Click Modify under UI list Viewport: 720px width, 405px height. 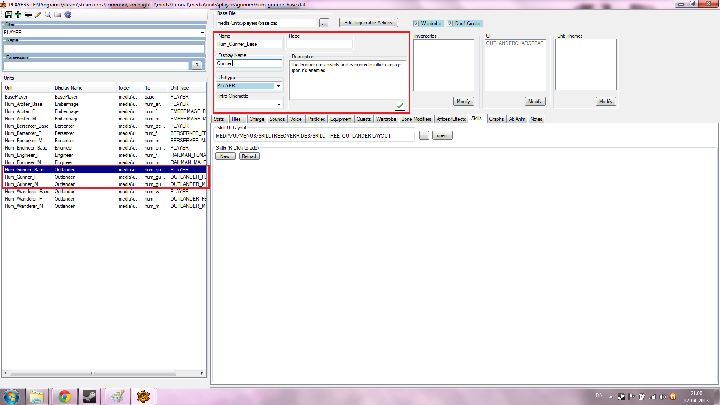tap(535, 102)
